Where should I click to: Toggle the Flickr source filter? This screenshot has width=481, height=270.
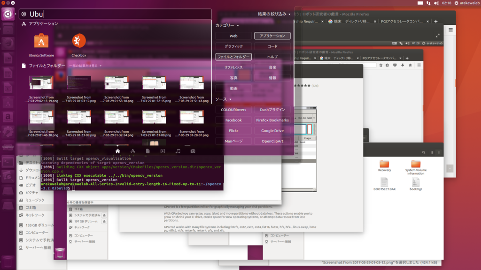click(x=233, y=131)
